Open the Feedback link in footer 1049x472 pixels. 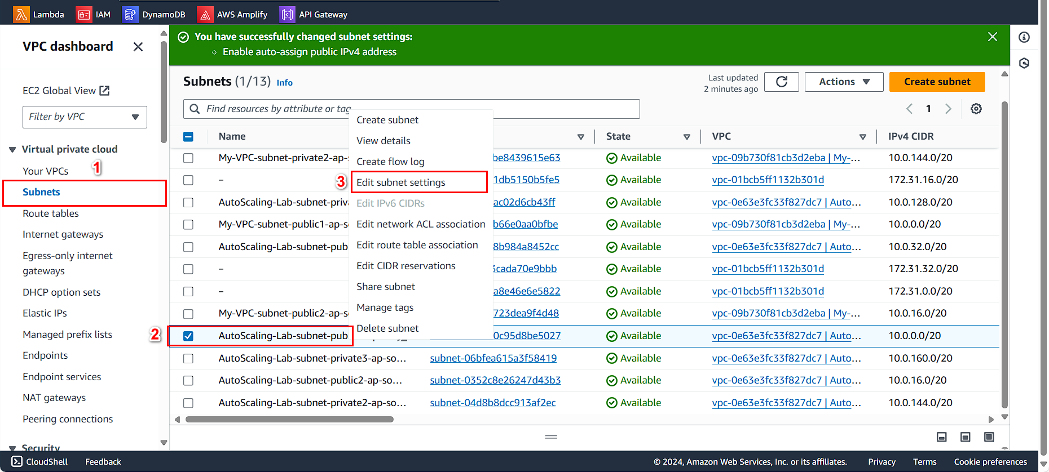click(x=103, y=462)
